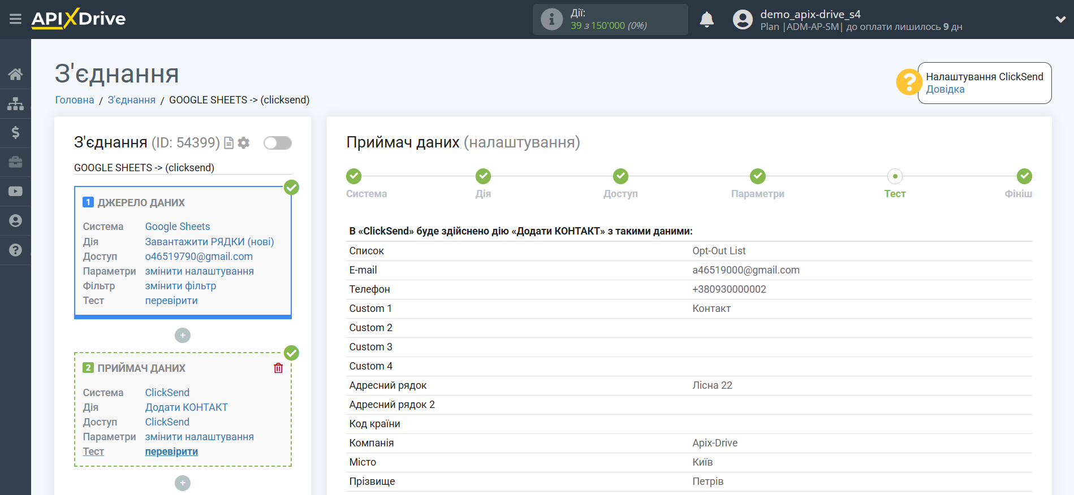Click змінити фільтр link
This screenshot has height=495, width=1074.
(181, 286)
